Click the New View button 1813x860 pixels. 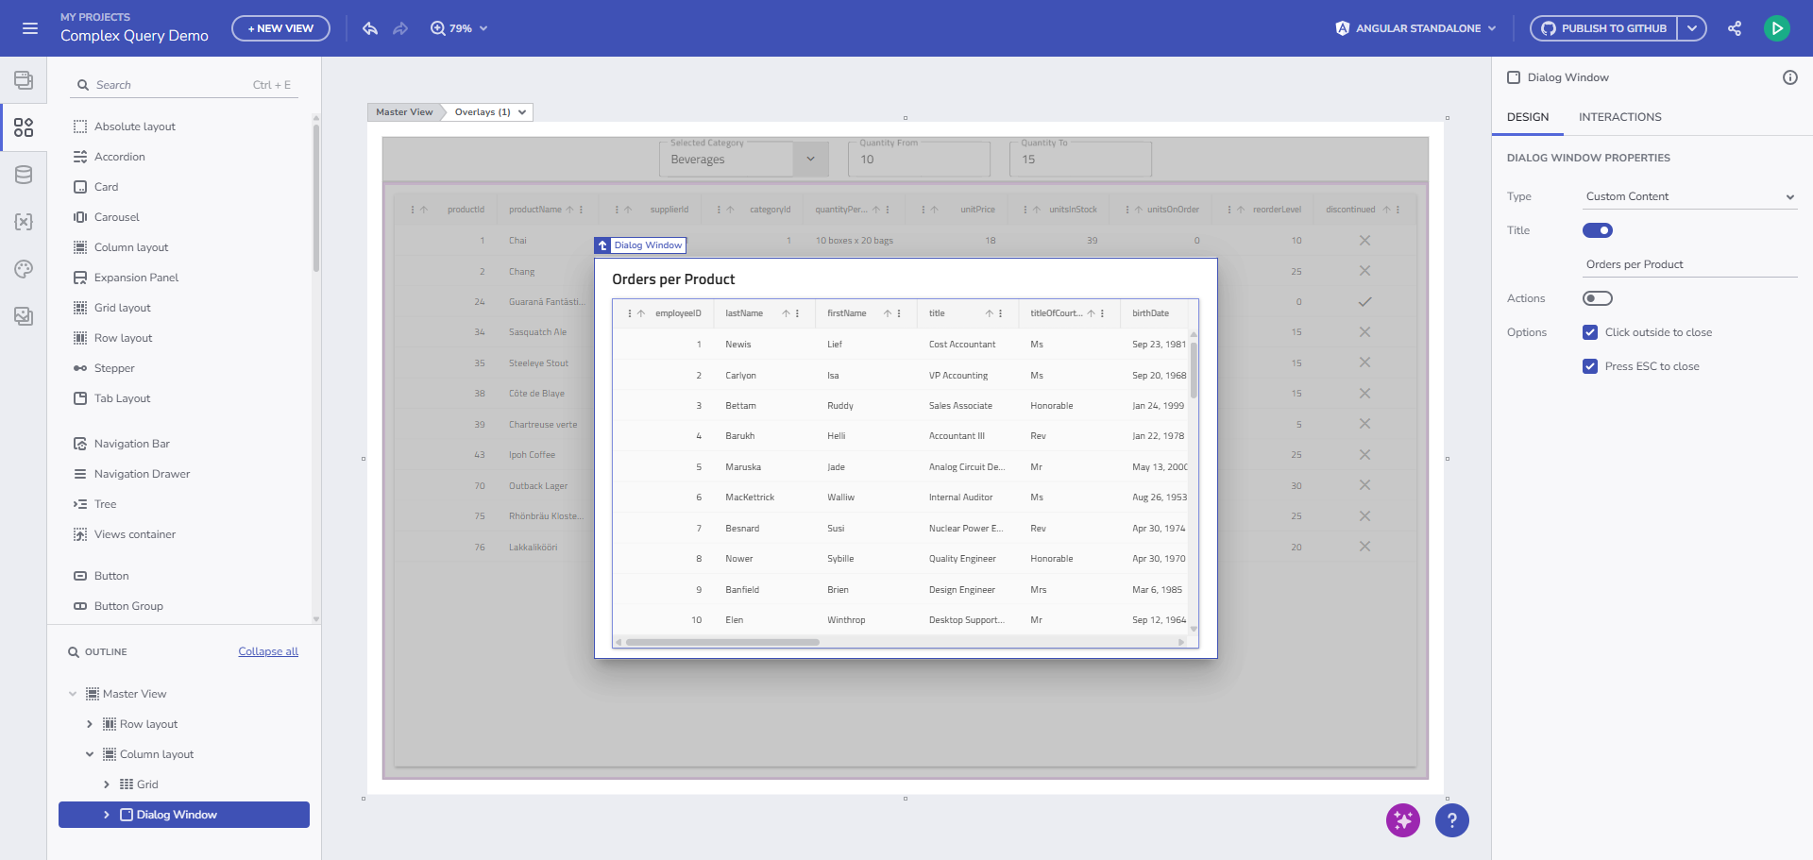point(280,28)
